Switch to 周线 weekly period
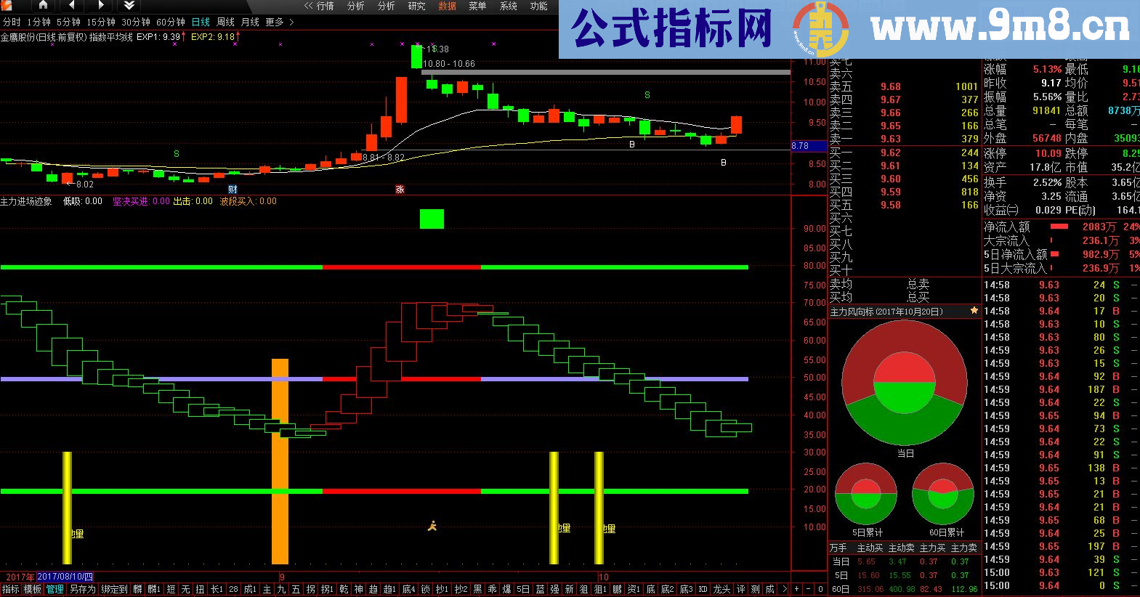Screen dimensions: 1140x597 point(226,23)
